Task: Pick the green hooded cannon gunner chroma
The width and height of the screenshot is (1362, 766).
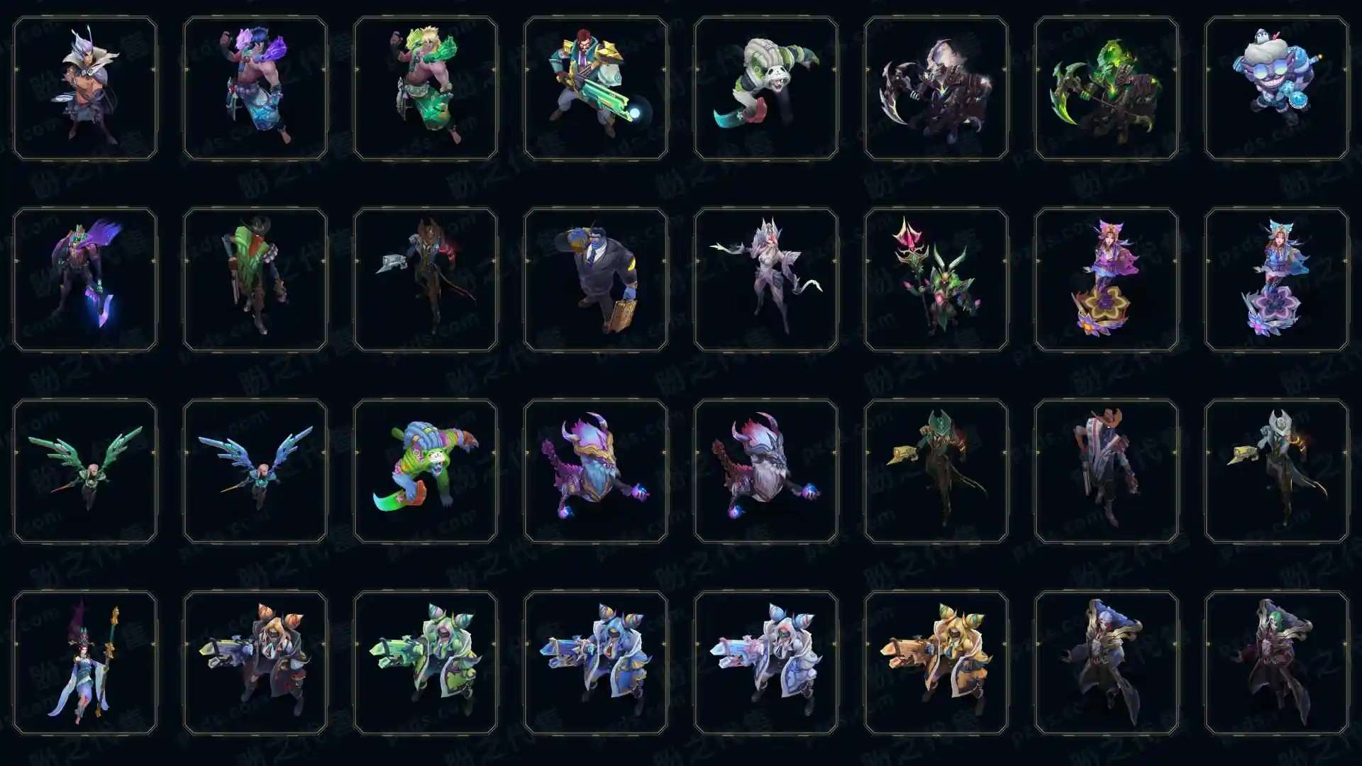Action: click(x=426, y=662)
